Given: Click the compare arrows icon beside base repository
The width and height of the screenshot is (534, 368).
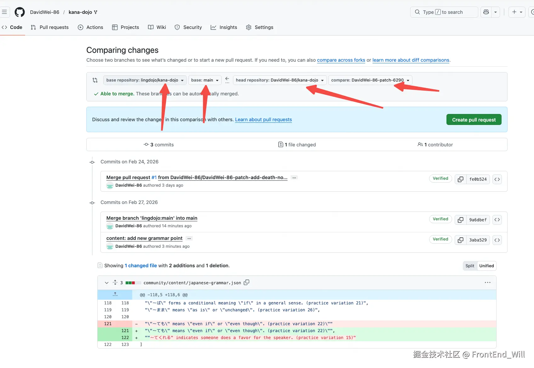Looking at the screenshot, I should (x=95, y=80).
